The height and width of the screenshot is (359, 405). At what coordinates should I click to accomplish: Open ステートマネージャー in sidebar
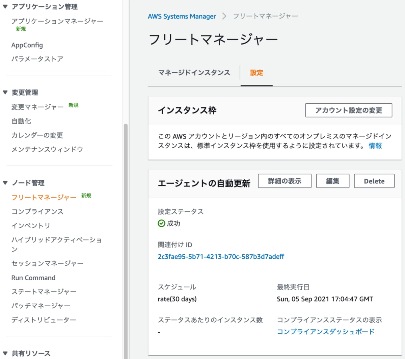click(x=44, y=291)
